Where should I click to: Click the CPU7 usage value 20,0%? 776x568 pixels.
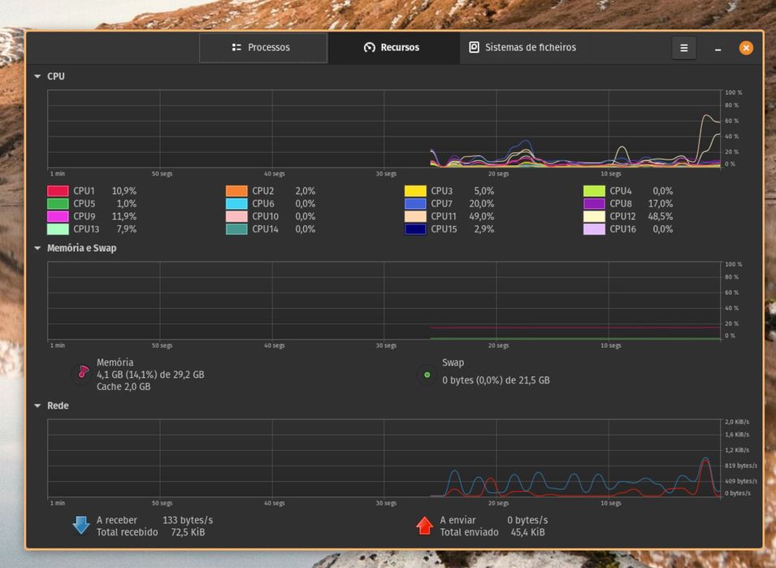click(x=482, y=204)
